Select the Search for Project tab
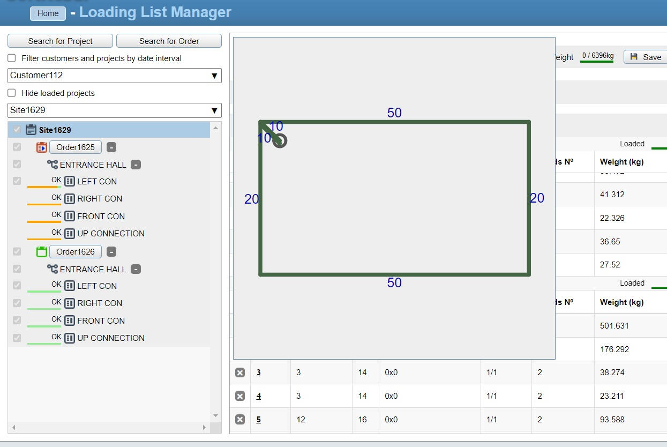 [x=61, y=41]
